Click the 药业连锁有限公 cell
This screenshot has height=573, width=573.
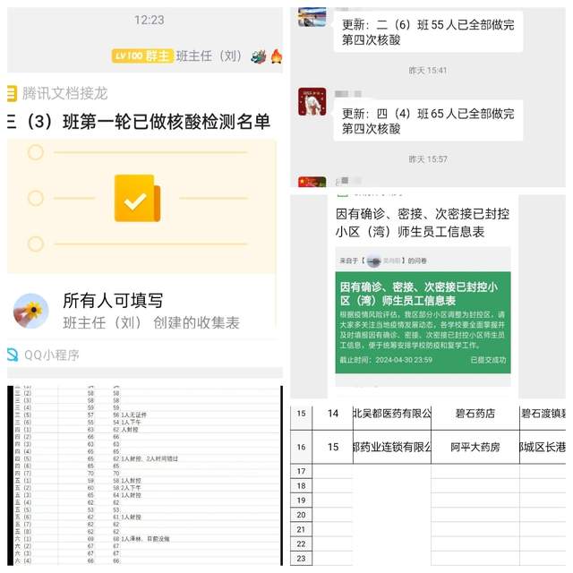tap(392, 447)
